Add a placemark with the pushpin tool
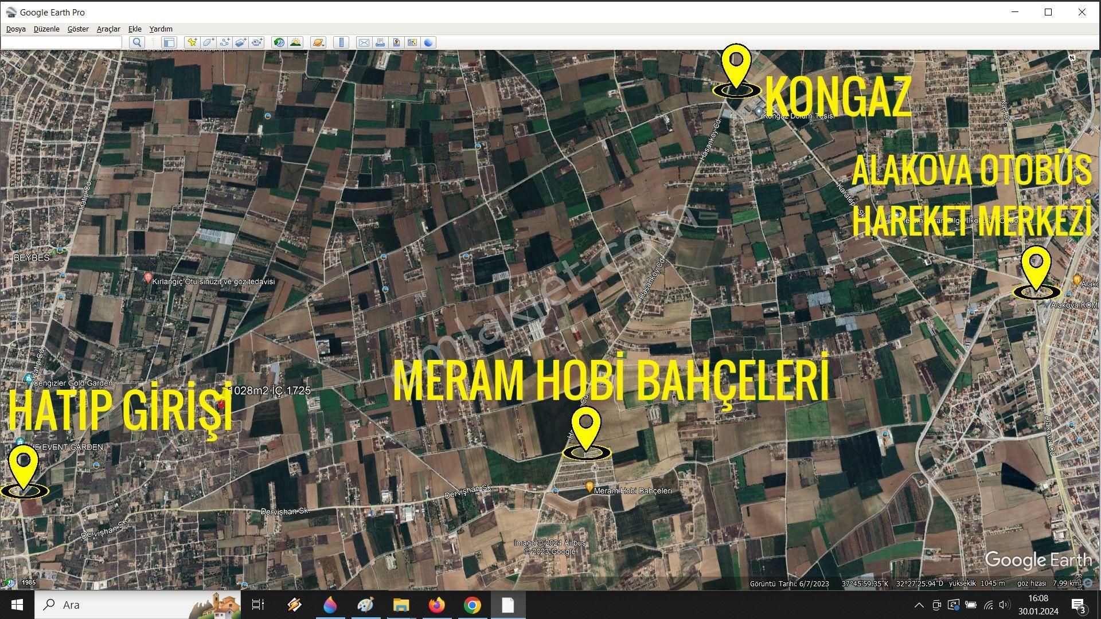 pyautogui.click(x=192, y=42)
